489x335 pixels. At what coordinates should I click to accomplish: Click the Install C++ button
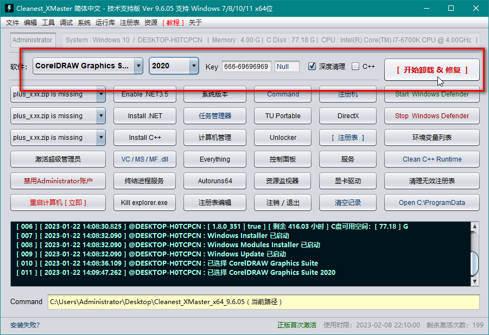(x=145, y=138)
